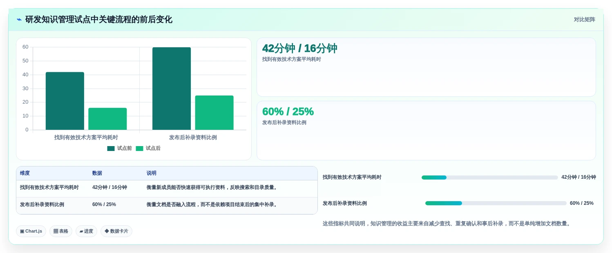Click the 维度 table column header
This screenshot has height=253, width=612.
(25, 173)
